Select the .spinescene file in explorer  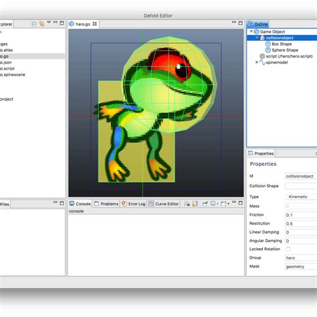(x=13, y=75)
